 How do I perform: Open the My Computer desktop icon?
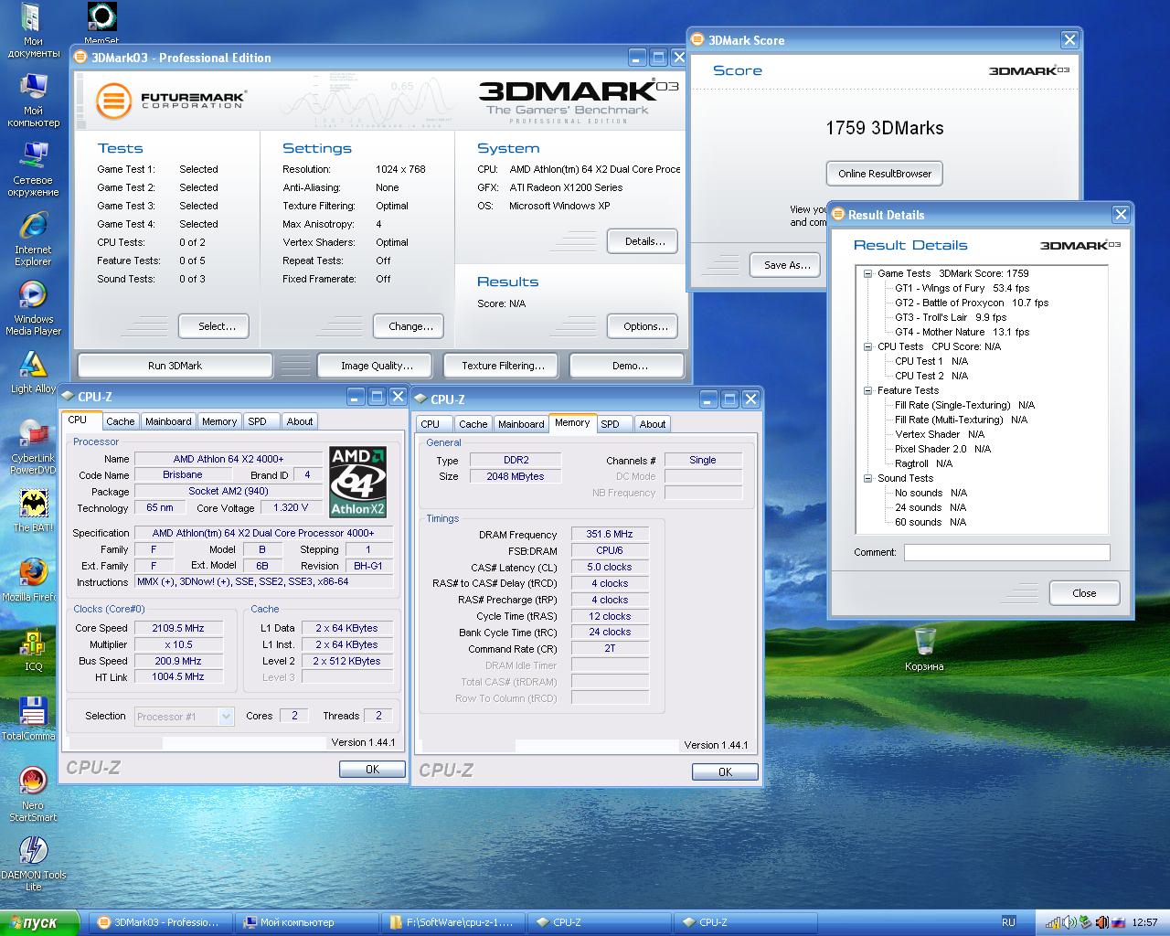[33, 100]
